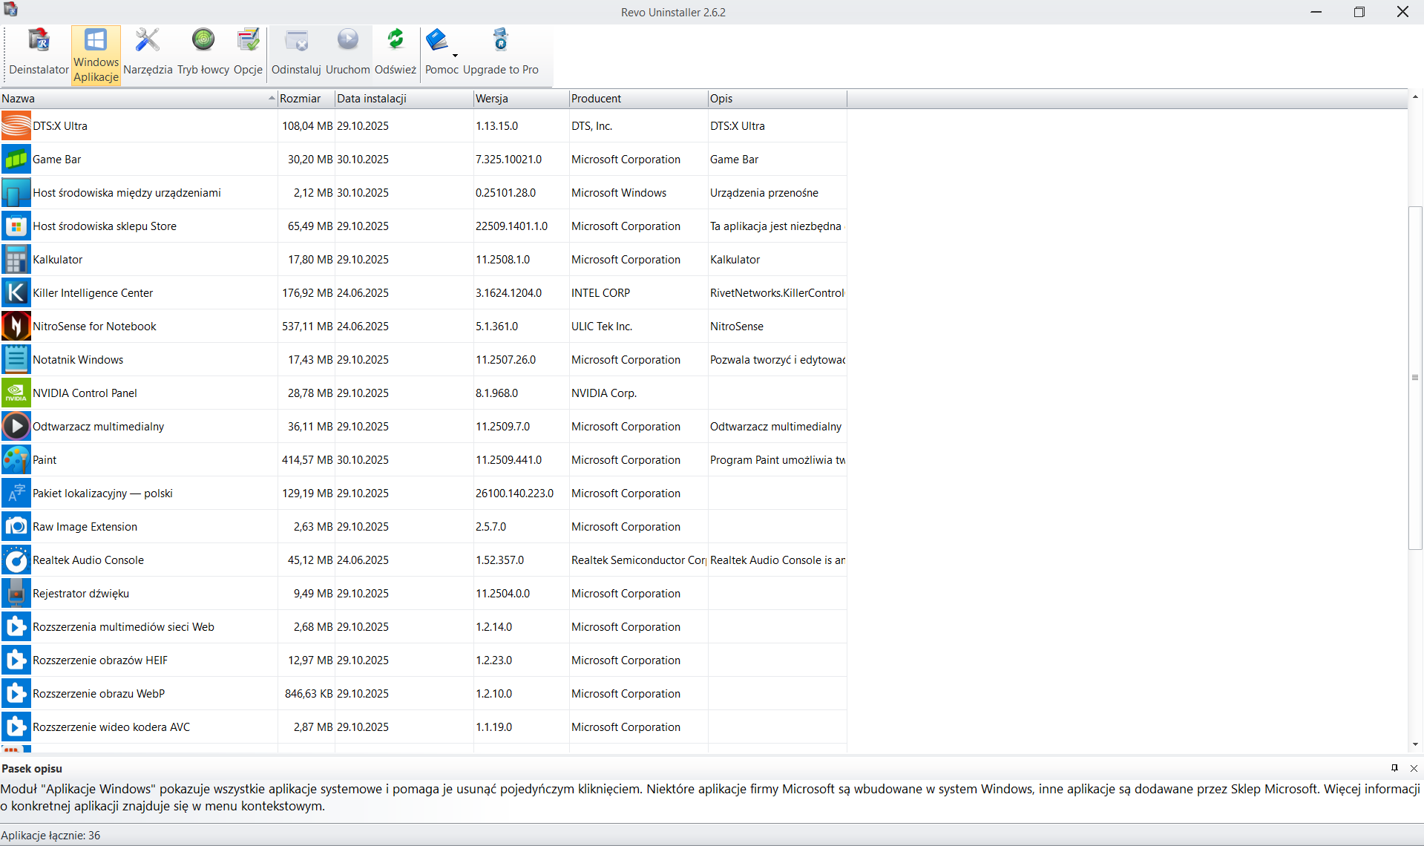Click the "INTEL CORP" producer cell
This screenshot has height=846, width=1424.
pos(600,293)
